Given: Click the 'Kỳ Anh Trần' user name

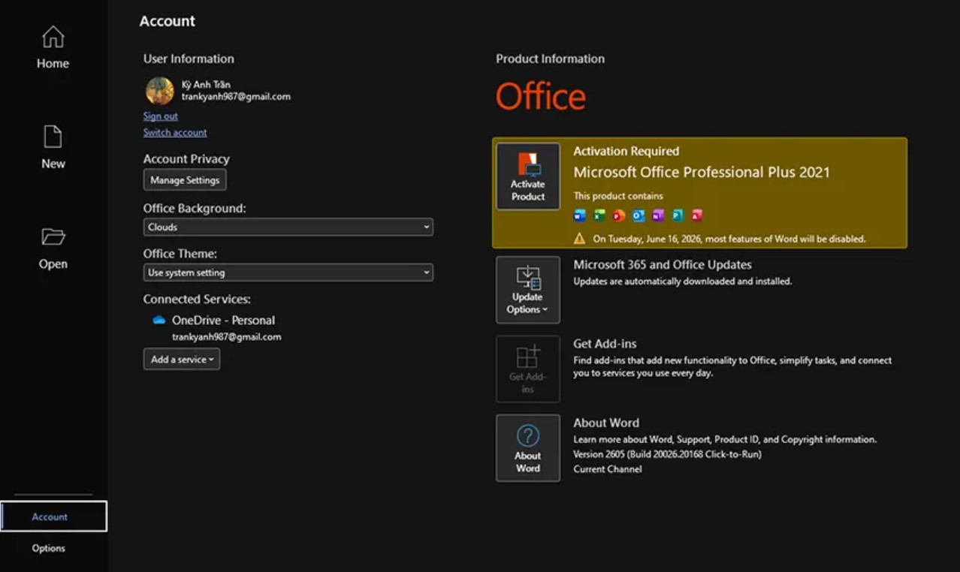Looking at the screenshot, I should point(206,84).
